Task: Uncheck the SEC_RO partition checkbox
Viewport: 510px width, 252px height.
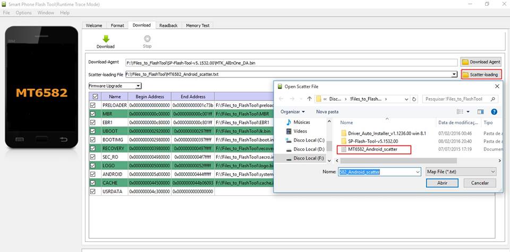Action: (x=92, y=157)
